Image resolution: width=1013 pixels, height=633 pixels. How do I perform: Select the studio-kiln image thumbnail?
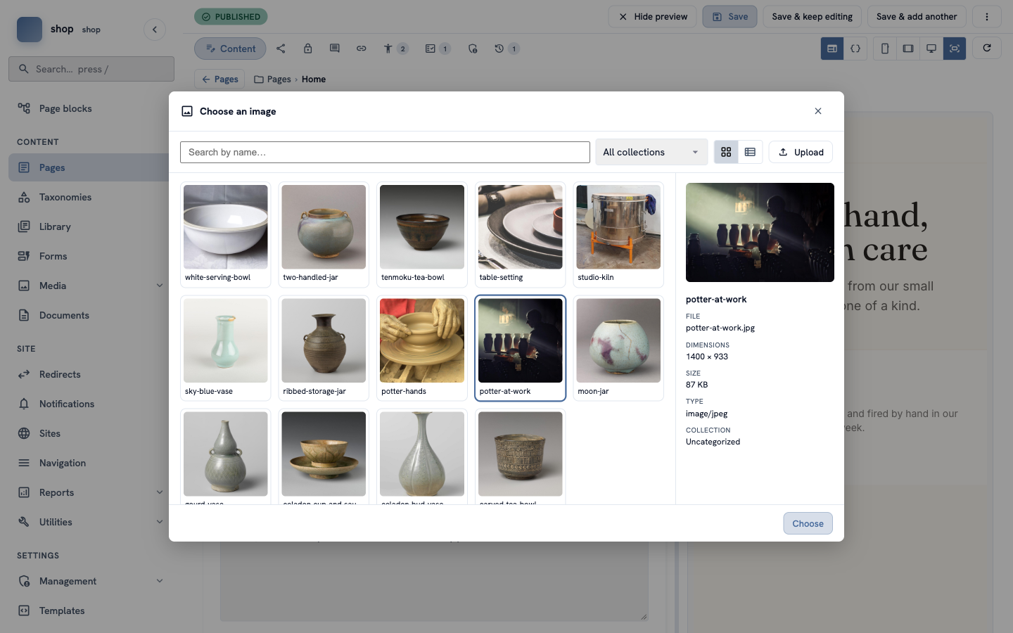(x=618, y=235)
